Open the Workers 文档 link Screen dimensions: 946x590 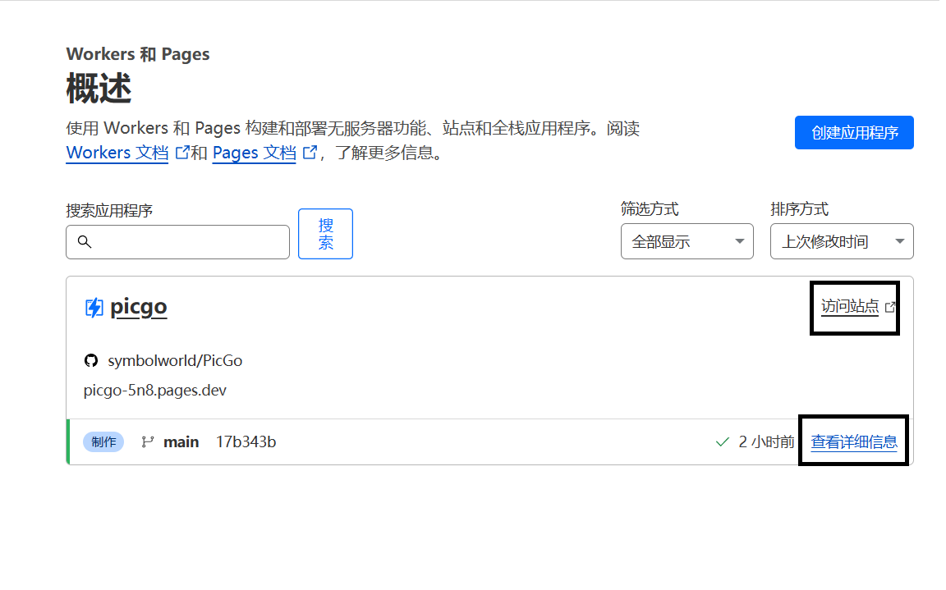117,153
